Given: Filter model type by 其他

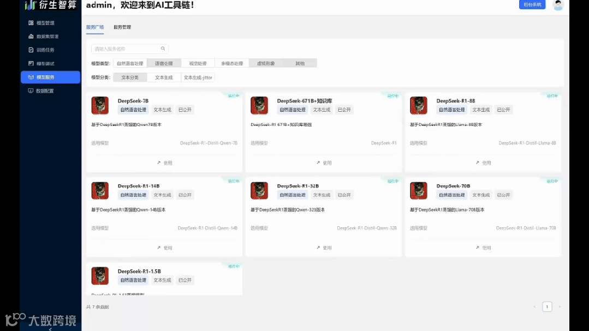Looking at the screenshot, I should point(300,63).
